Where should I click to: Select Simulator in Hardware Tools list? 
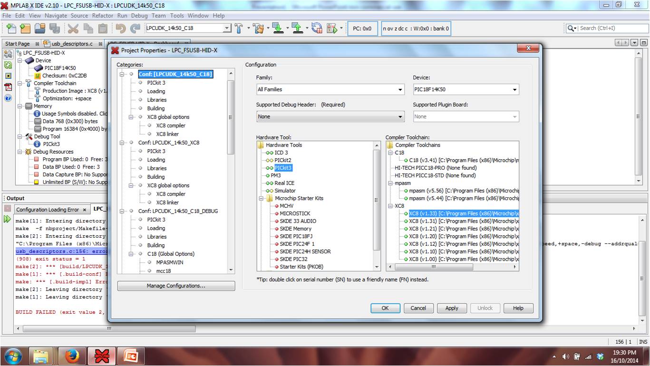[285, 191]
